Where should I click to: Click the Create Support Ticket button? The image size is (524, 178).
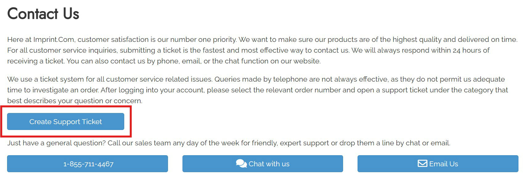point(66,122)
